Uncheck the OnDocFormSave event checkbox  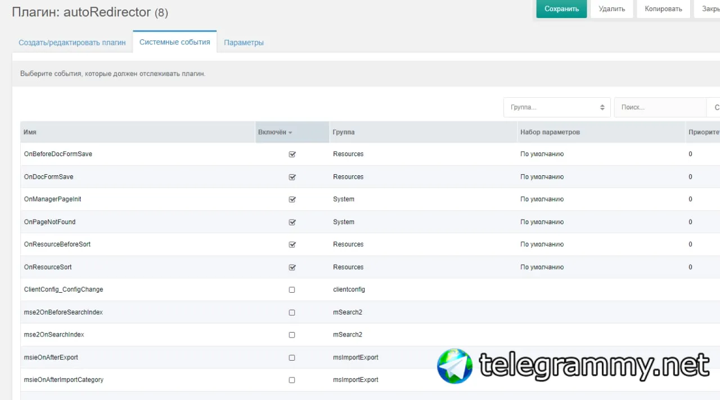(x=292, y=177)
